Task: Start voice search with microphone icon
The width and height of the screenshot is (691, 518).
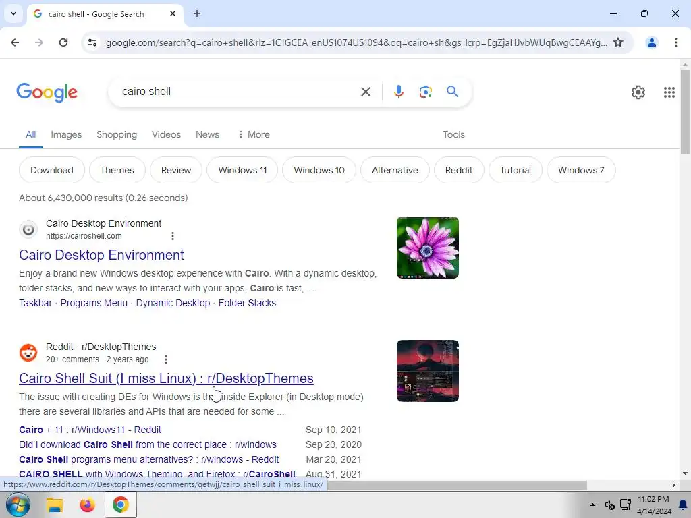Action: pos(398,92)
